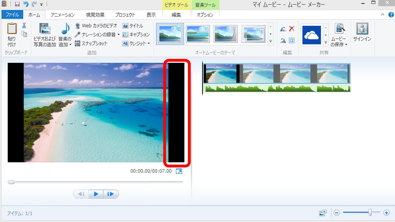
Task: Expand the AutoMovie themes gallery
Action: (x=271, y=41)
